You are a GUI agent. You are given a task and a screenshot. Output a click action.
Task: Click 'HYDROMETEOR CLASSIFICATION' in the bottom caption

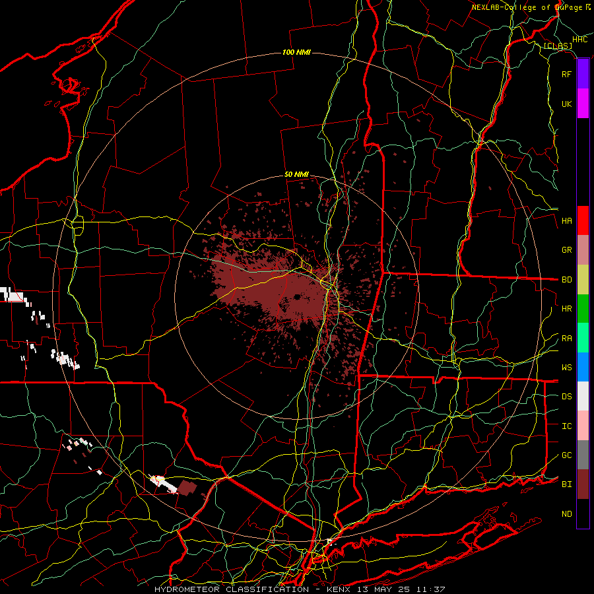232,589
